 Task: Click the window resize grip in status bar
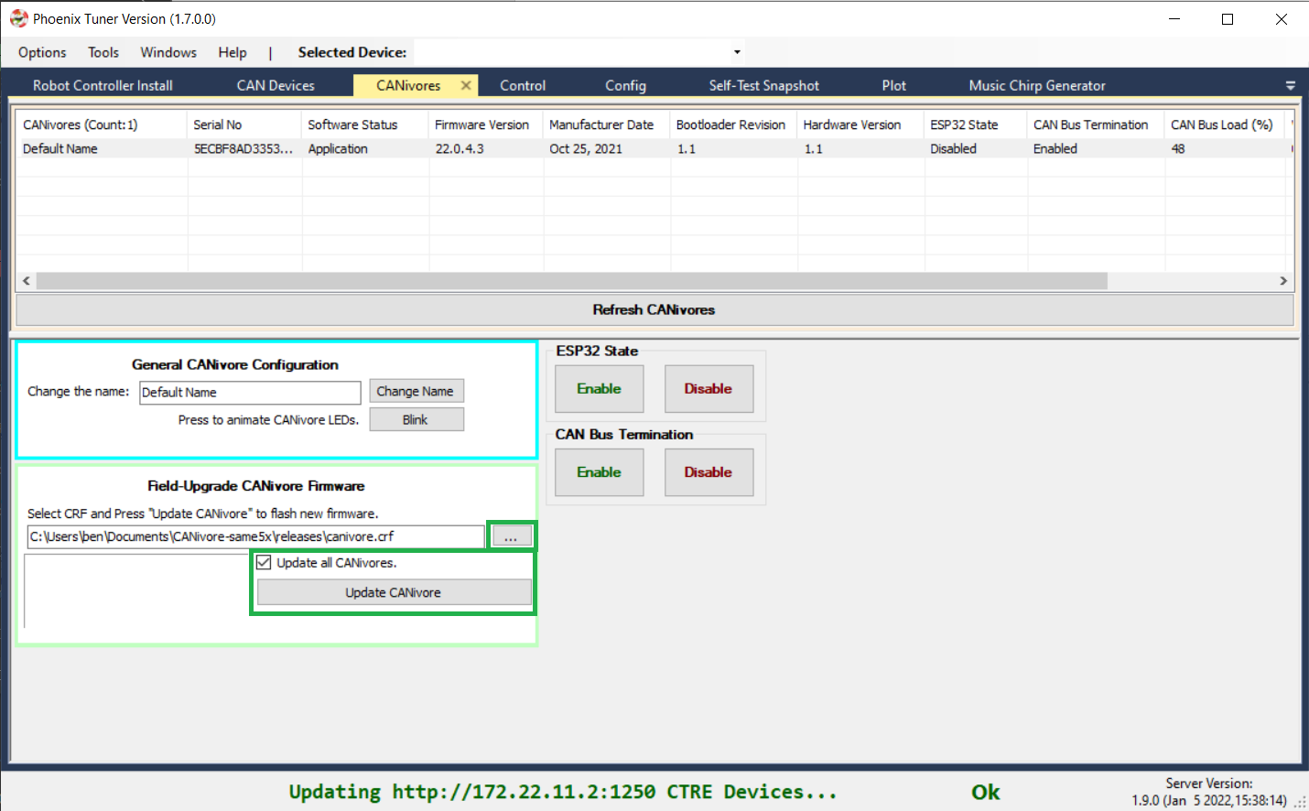(x=1300, y=802)
